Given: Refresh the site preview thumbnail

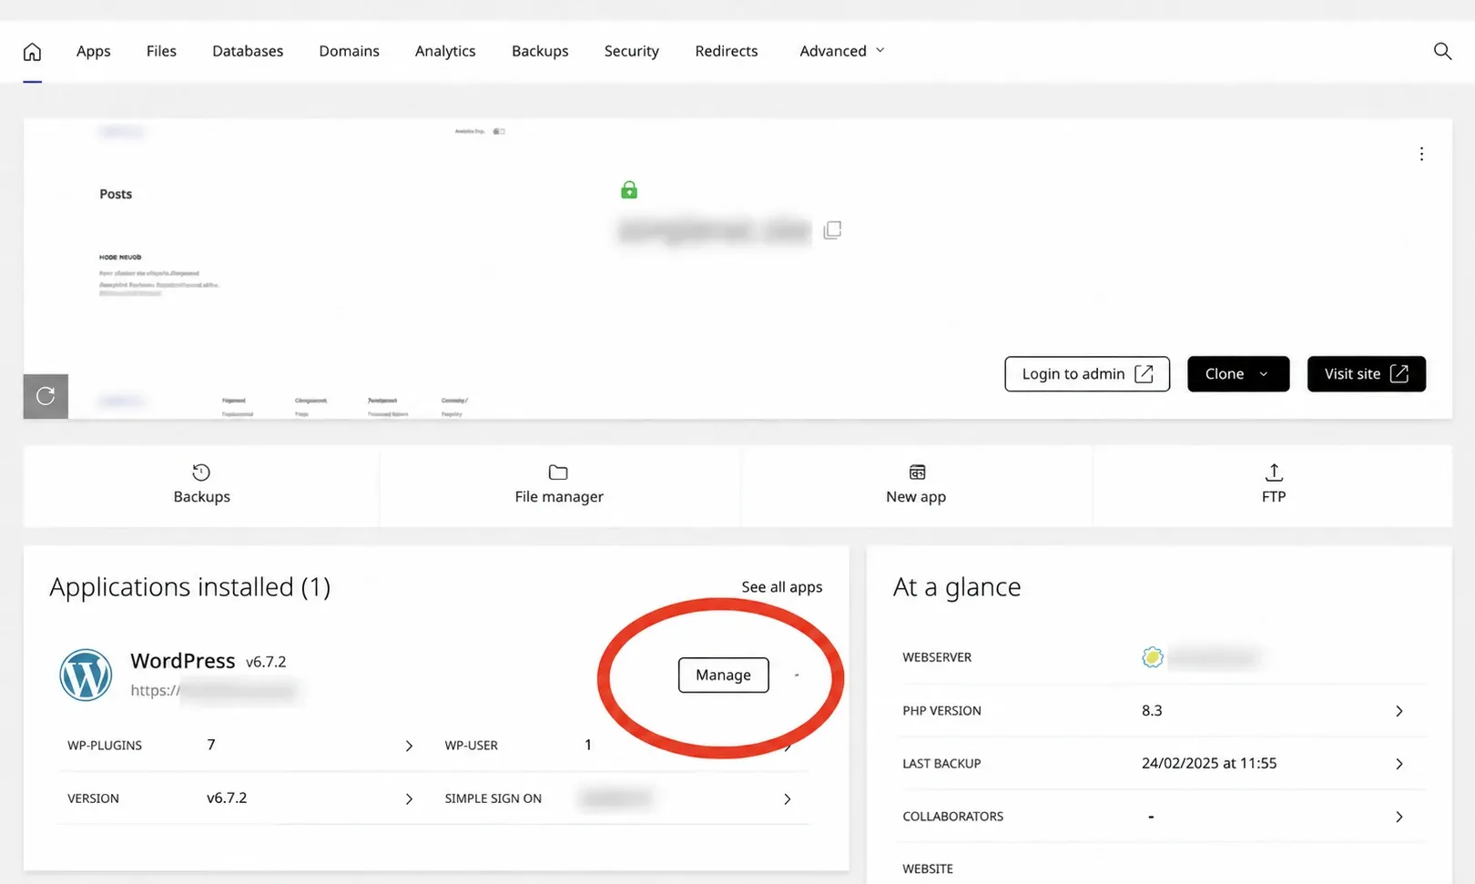Looking at the screenshot, I should (x=46, y=396).
